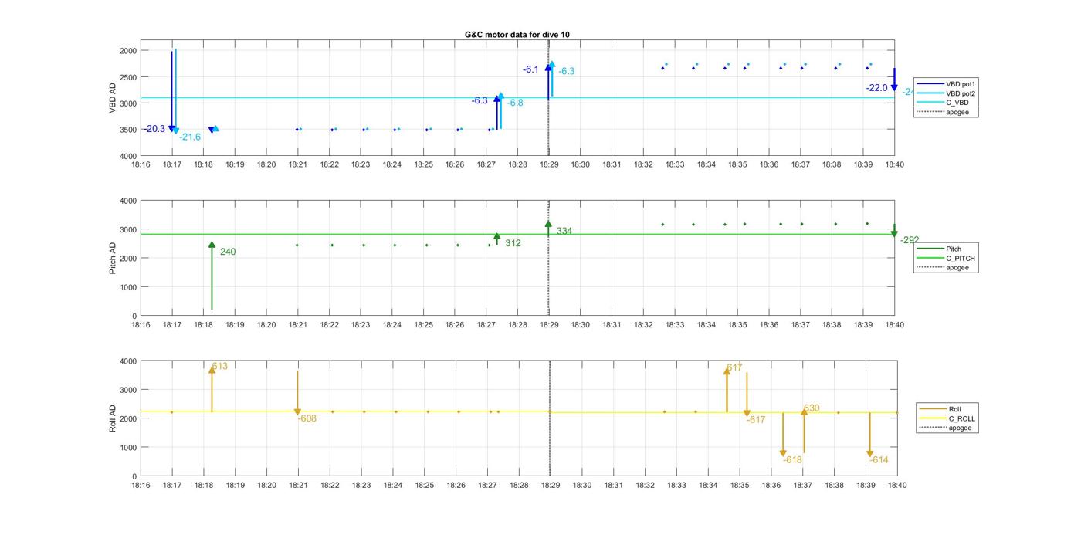Click the "18:35" tick under the Roll plot
Viewport: 1081px width, 535px height.
[740, 486]
